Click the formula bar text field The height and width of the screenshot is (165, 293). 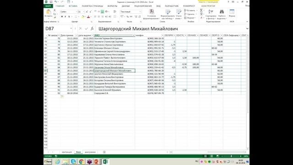(171, 28)
